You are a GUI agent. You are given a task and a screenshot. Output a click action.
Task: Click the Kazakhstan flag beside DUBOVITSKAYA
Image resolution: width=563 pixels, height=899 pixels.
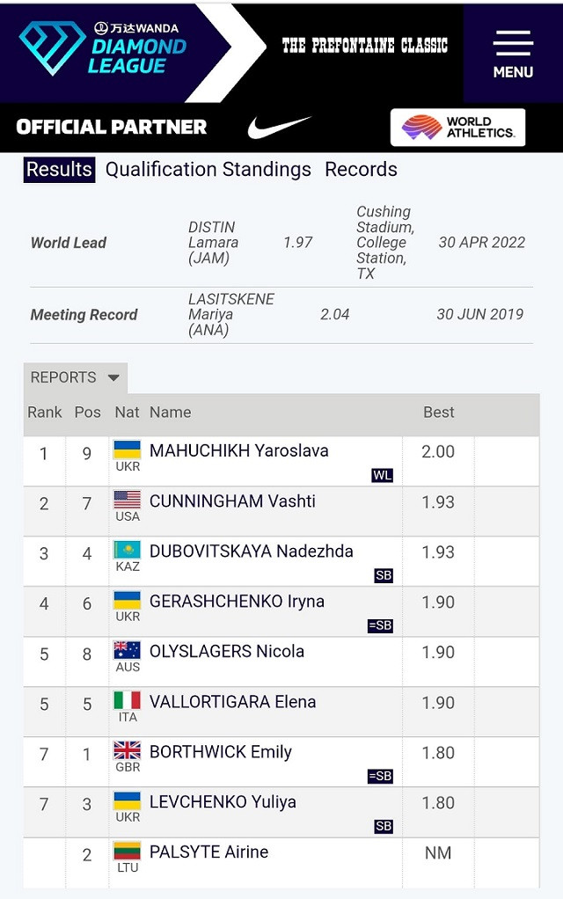click(128, 550)
